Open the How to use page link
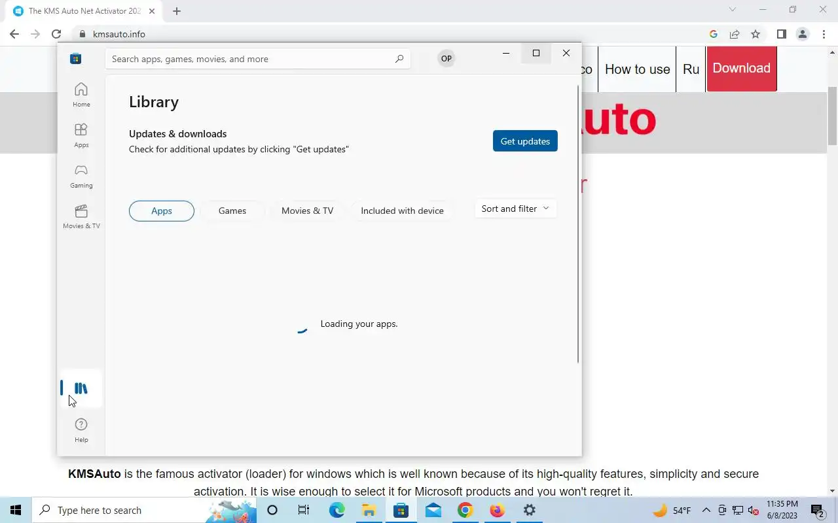This screenshot has width=838, height=523. click(x=637, y=69)
